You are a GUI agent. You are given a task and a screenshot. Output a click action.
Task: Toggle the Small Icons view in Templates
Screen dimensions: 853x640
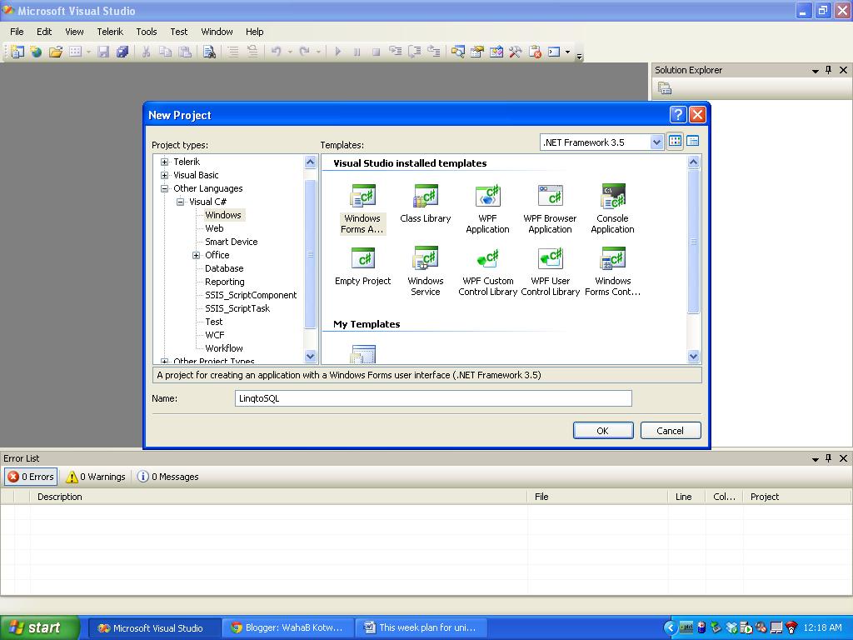point(693,141)
